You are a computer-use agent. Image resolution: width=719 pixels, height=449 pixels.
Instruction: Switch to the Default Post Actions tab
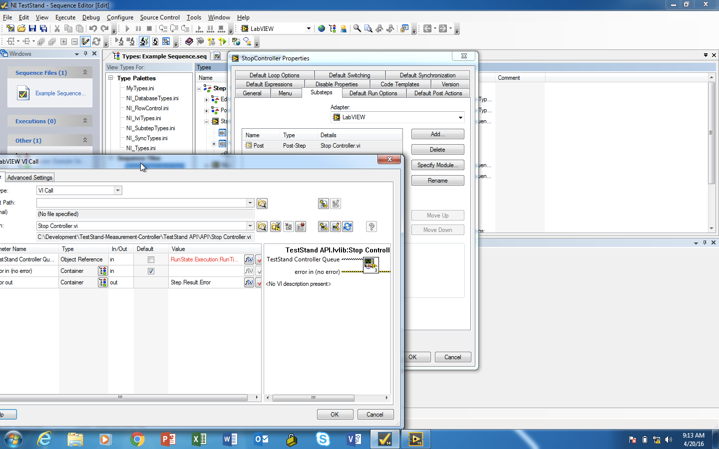click(x=438, y=93)
